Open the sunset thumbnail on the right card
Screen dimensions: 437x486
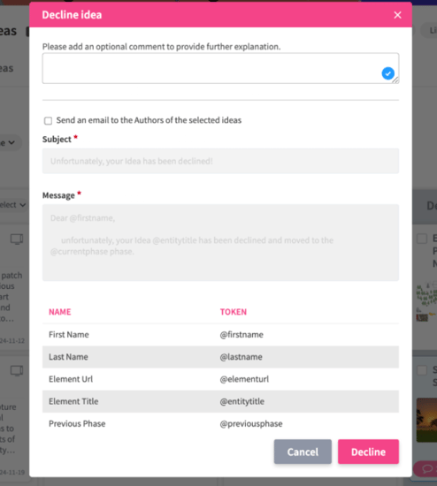426,420
